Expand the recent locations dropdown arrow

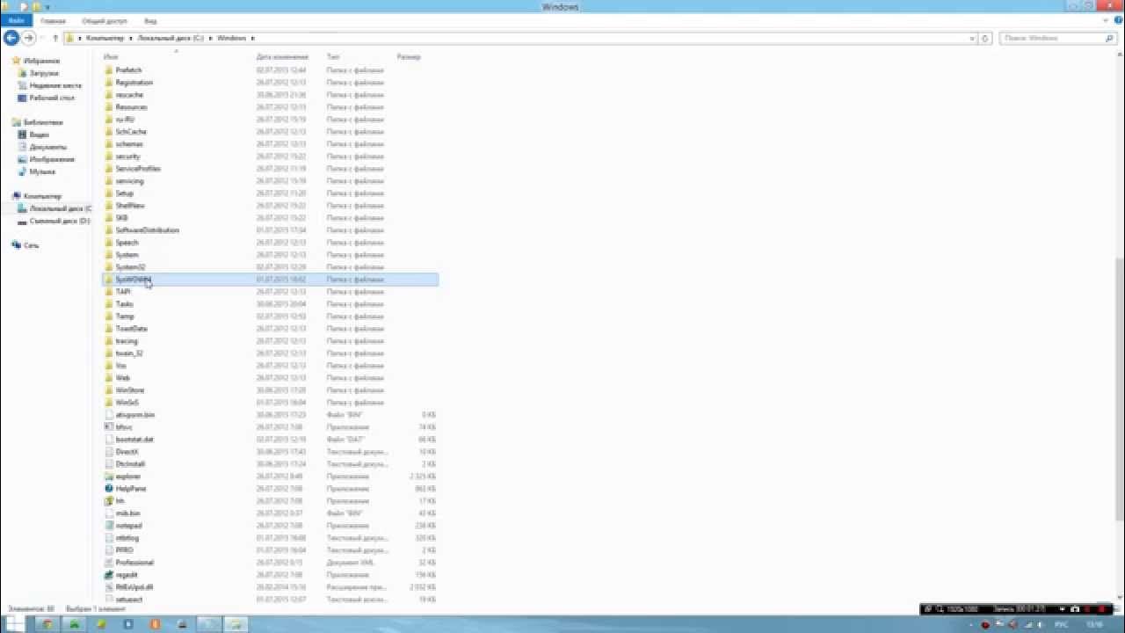click(41, 38)
